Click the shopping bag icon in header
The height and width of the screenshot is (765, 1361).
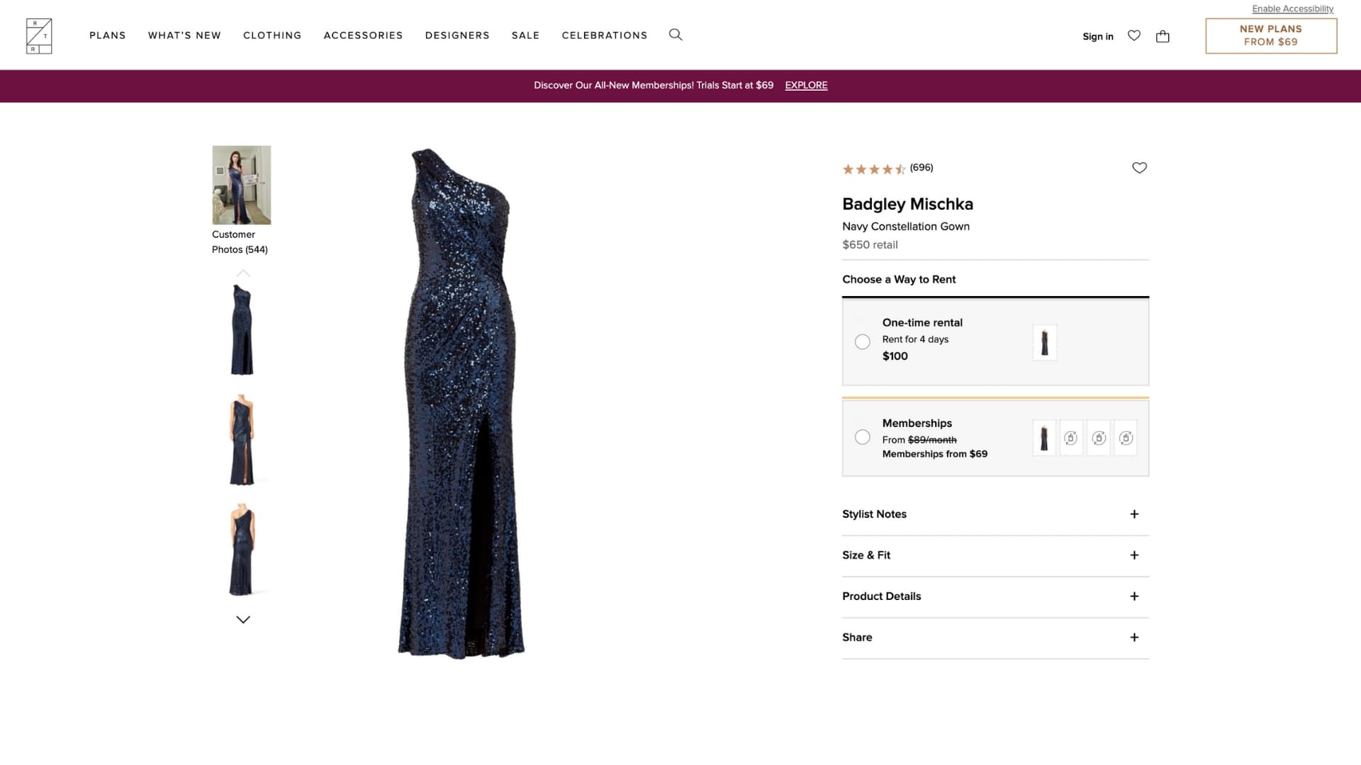(x=1162, y=35)
